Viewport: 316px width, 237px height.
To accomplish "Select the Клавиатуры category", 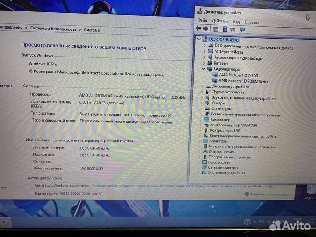I will [221, 109].
